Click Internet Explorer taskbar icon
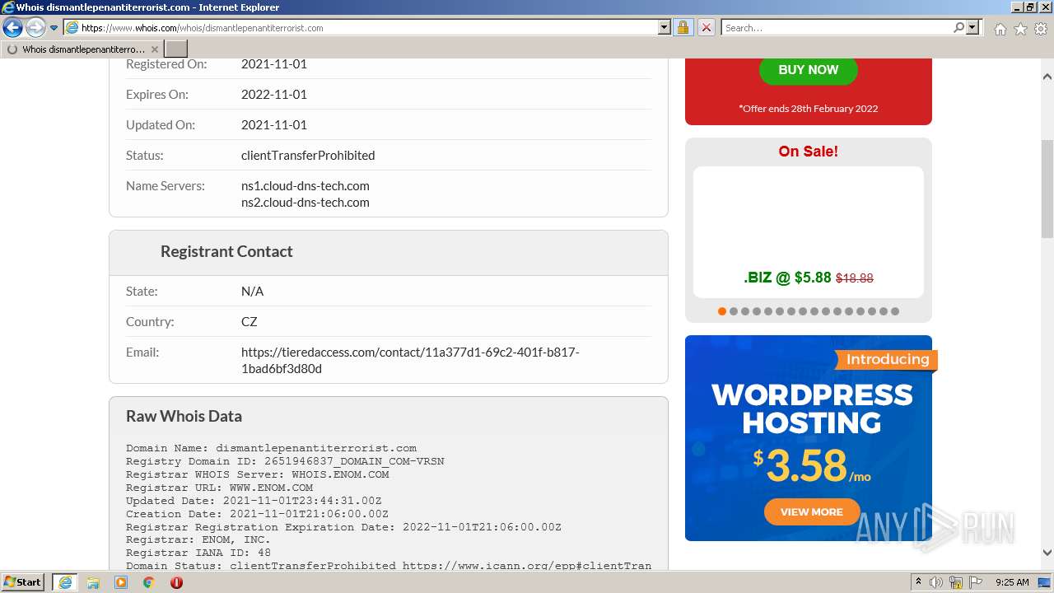Viewport: 1054px width, 593px height. (65, 582)
